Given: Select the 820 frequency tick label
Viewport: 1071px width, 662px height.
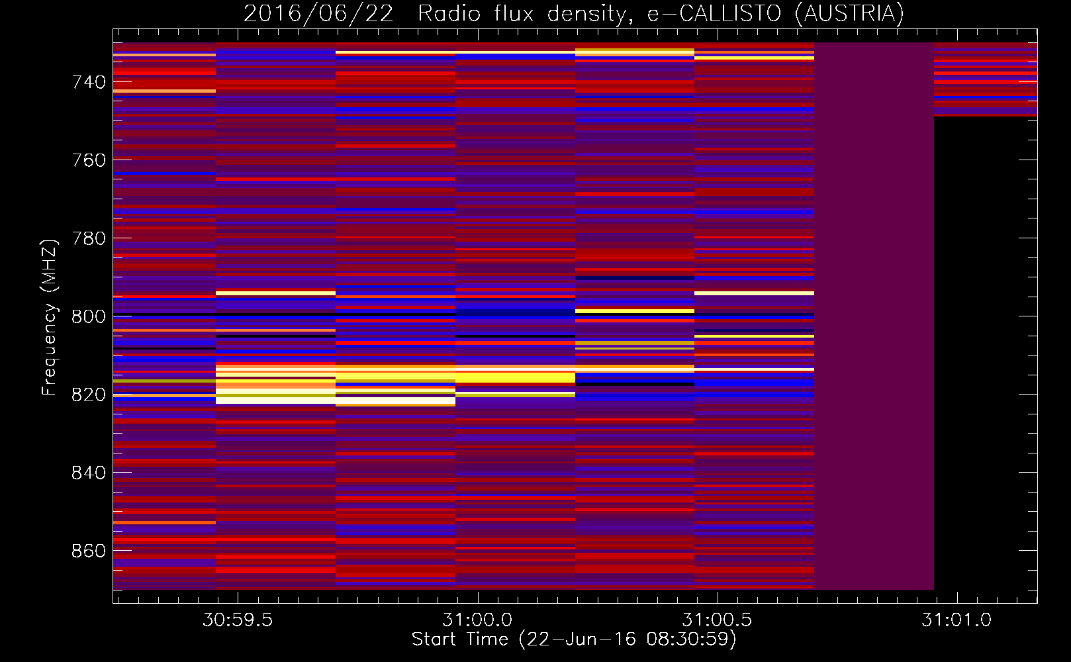Looking at the screenshot, I should (x=89, y=395).
